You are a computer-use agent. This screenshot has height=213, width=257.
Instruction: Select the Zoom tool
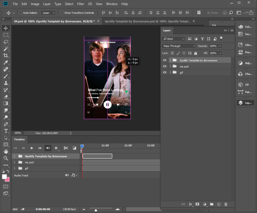6,158
